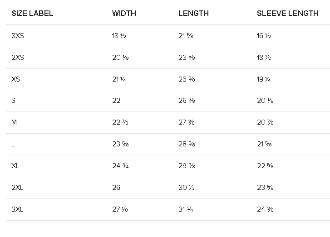Viewport: 330px width, 237px height.
Task: Click sleeve length 24 ⅜ in 3XL row
Action: tap(265, 209)
